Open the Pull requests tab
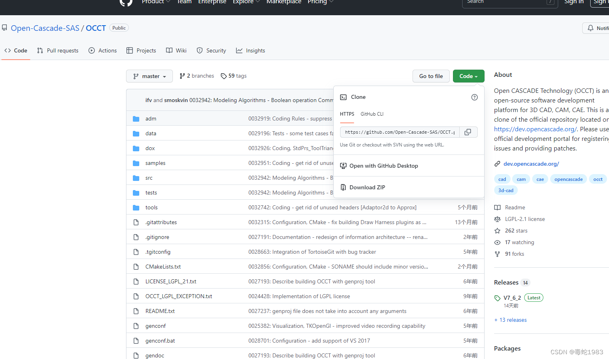 coord(58,51)
